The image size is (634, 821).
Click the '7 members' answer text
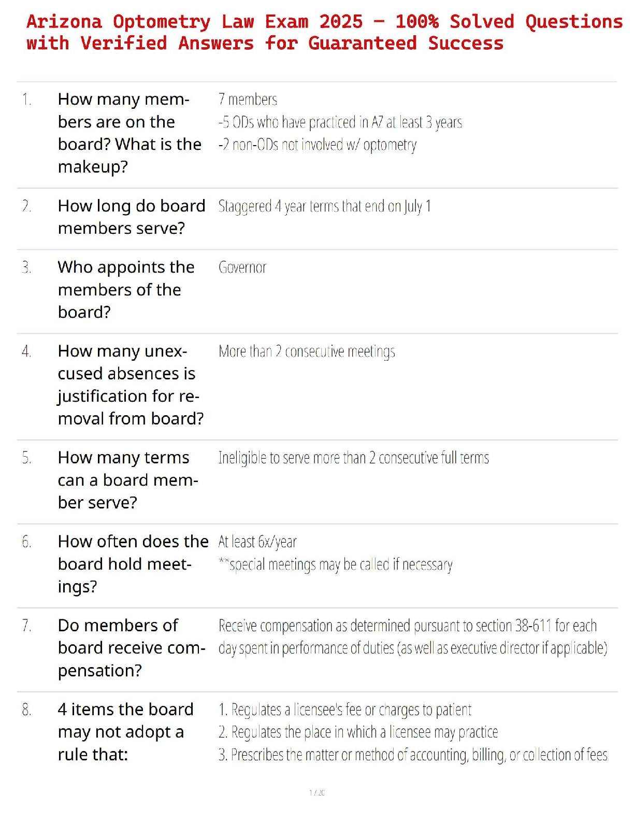point(248,100)
